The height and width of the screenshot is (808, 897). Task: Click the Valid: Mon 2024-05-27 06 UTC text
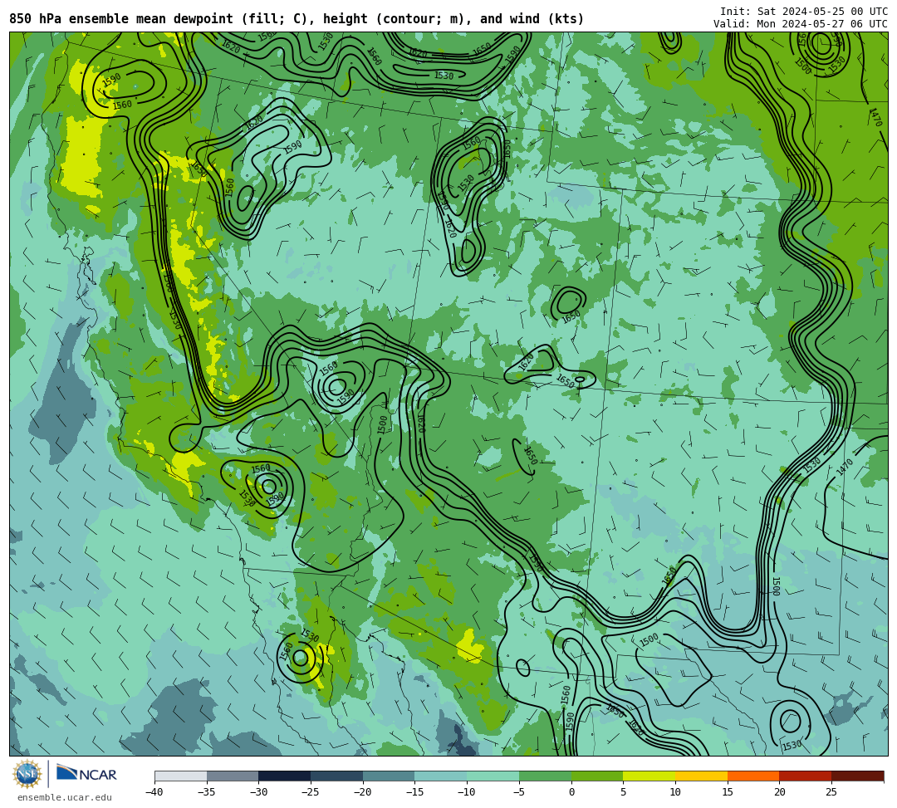pos(801,24)
